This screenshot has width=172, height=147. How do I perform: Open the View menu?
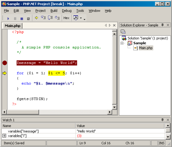click(x=27, y=11)
